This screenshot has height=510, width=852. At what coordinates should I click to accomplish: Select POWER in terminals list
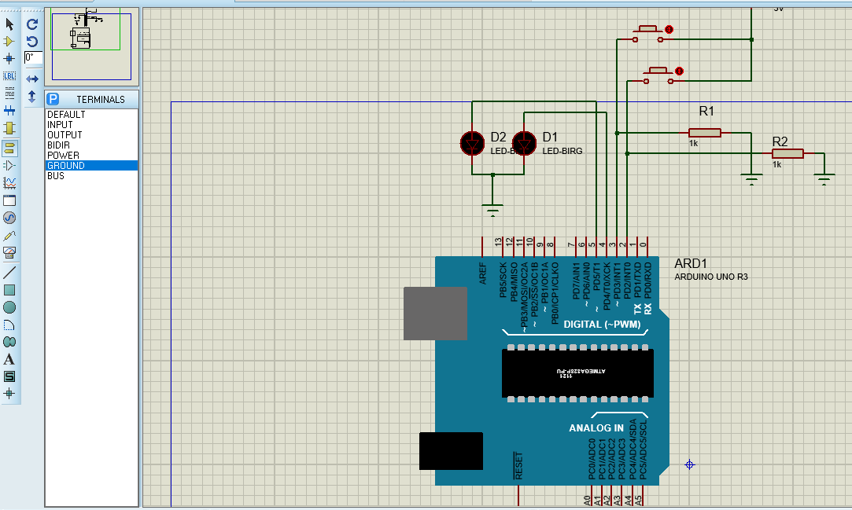(91, 155)
